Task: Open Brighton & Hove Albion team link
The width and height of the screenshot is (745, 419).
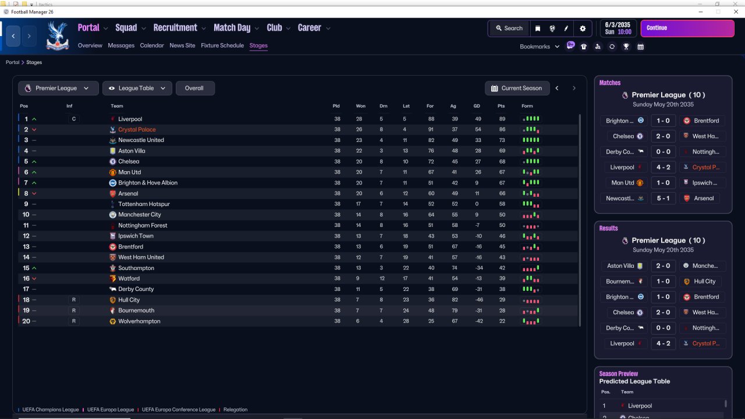Action: coord(148,183)
